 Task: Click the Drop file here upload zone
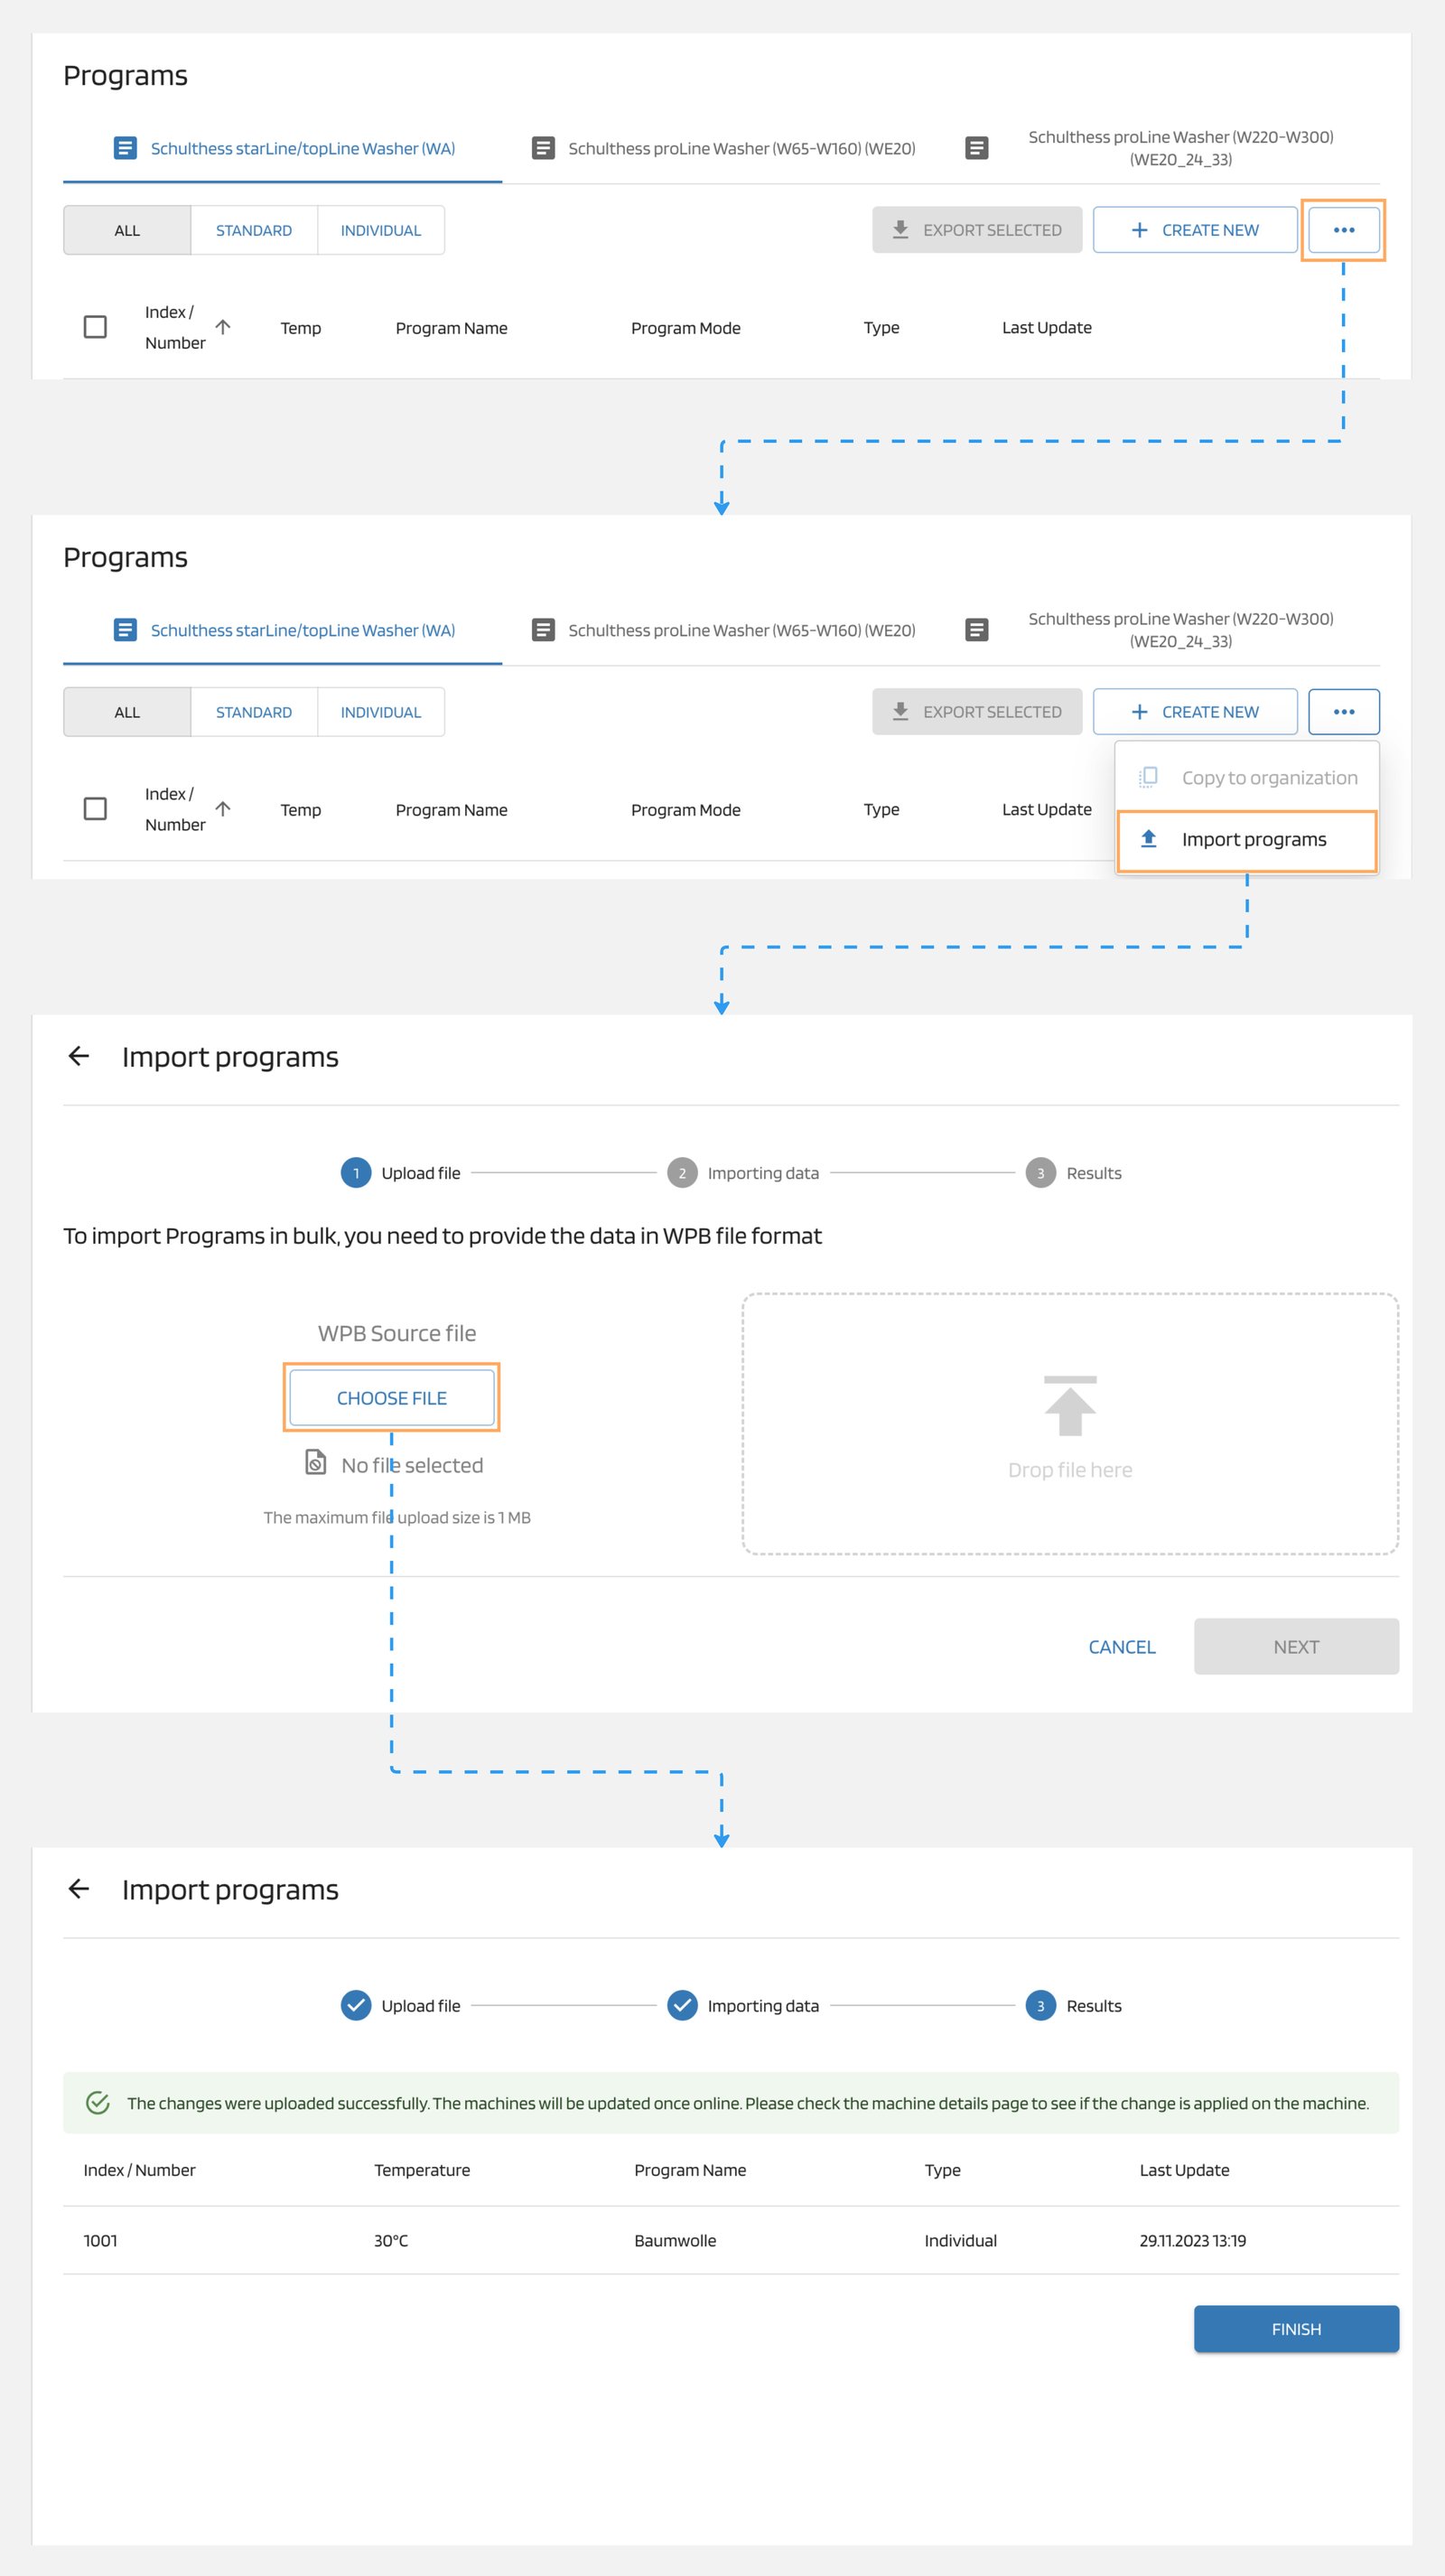pos(1069,1424)
